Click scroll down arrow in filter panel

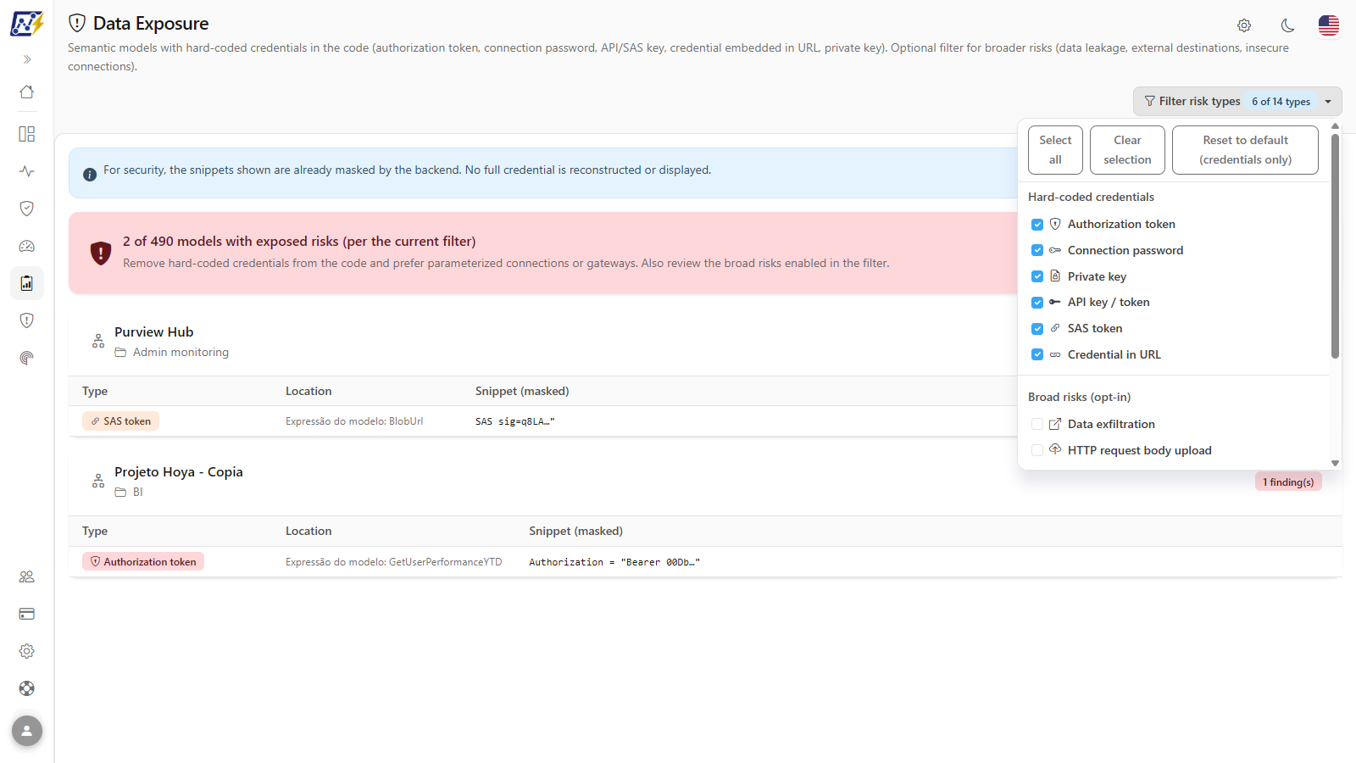[1335, 464]
